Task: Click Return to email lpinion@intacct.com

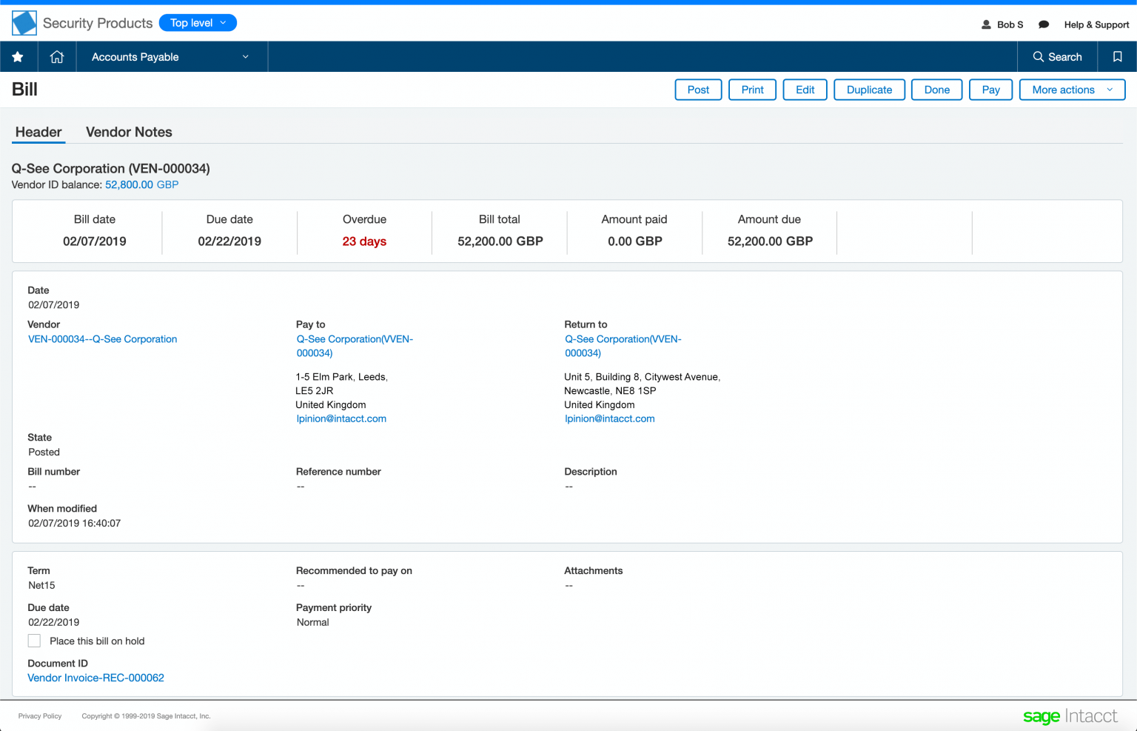Action: point(610,418)
